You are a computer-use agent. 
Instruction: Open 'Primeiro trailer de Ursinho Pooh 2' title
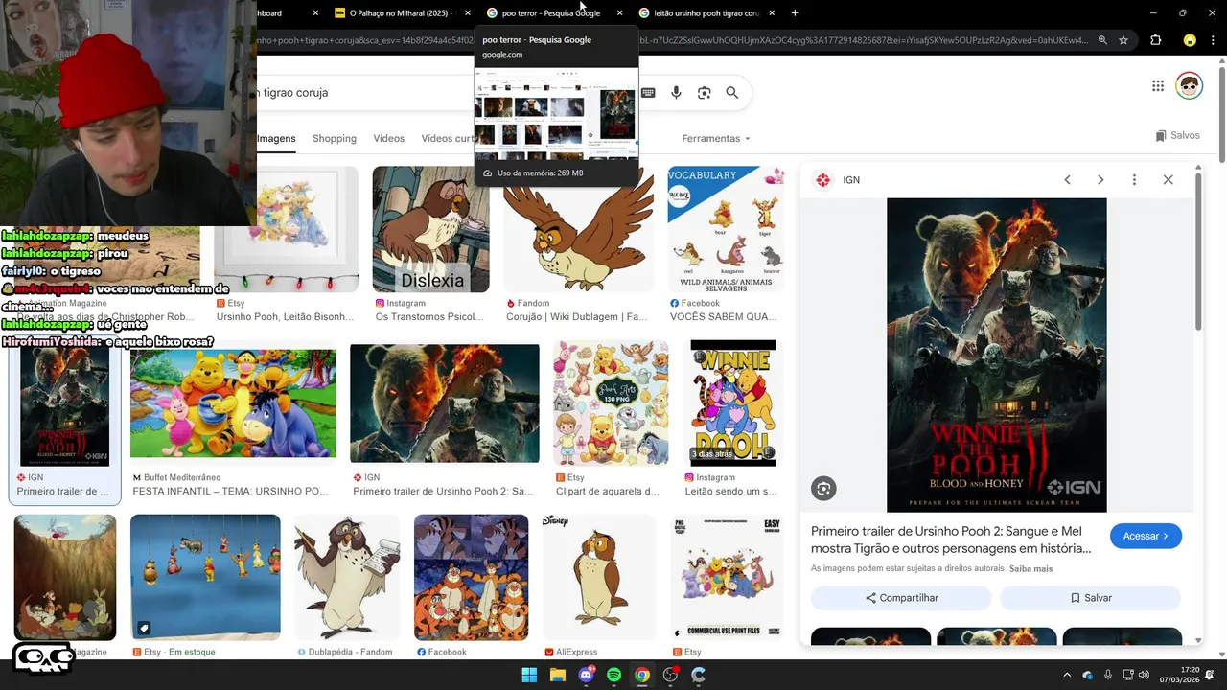(951, 540)
